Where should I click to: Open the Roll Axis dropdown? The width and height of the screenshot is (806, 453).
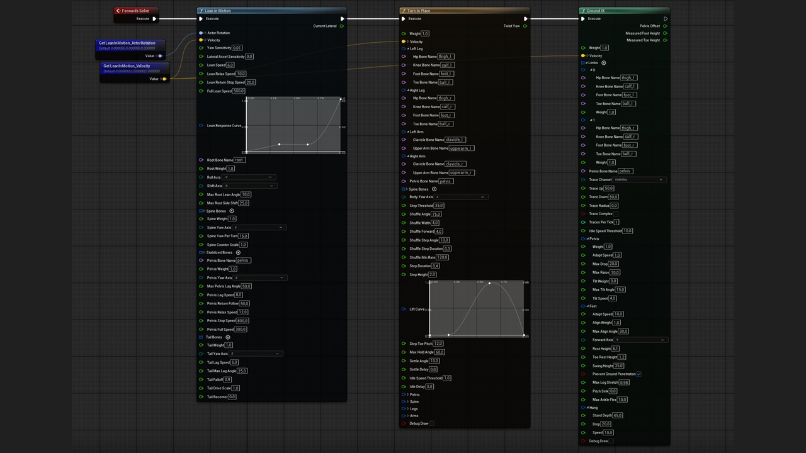pyautogui.click(x=249, y=177)
